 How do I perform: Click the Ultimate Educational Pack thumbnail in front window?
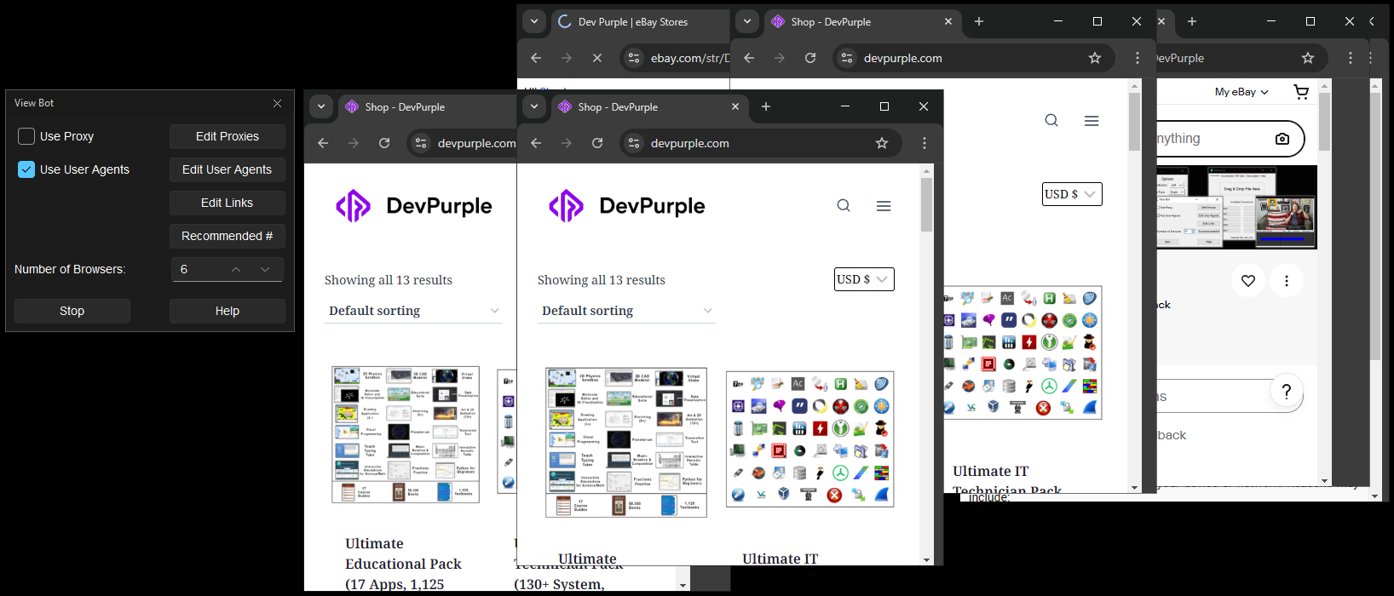(x=626, y=442)
